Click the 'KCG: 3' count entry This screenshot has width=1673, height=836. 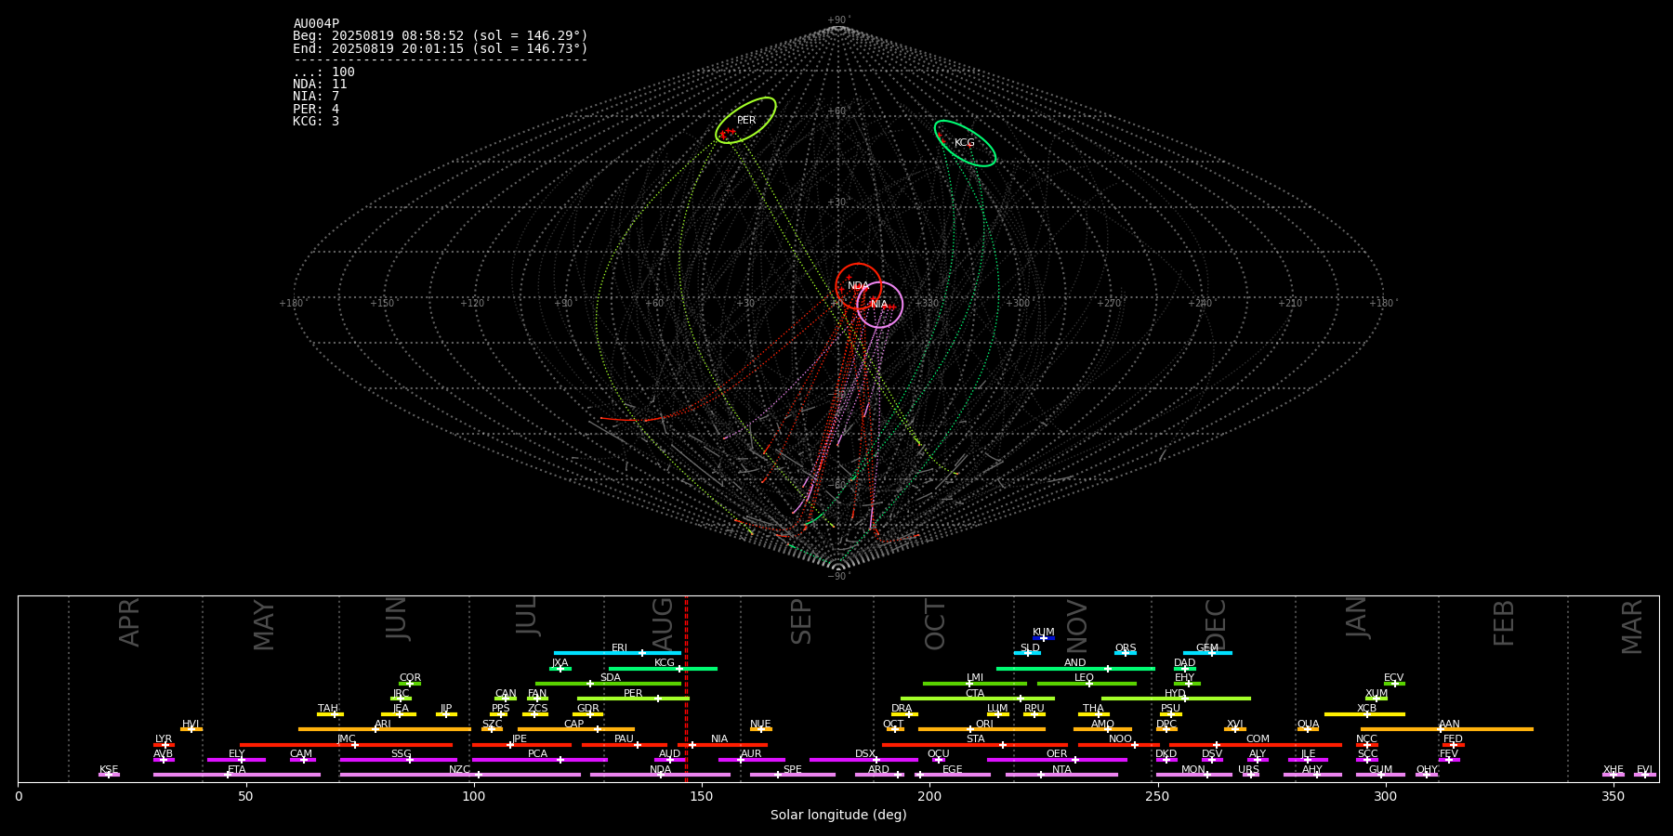pos(316,122)
